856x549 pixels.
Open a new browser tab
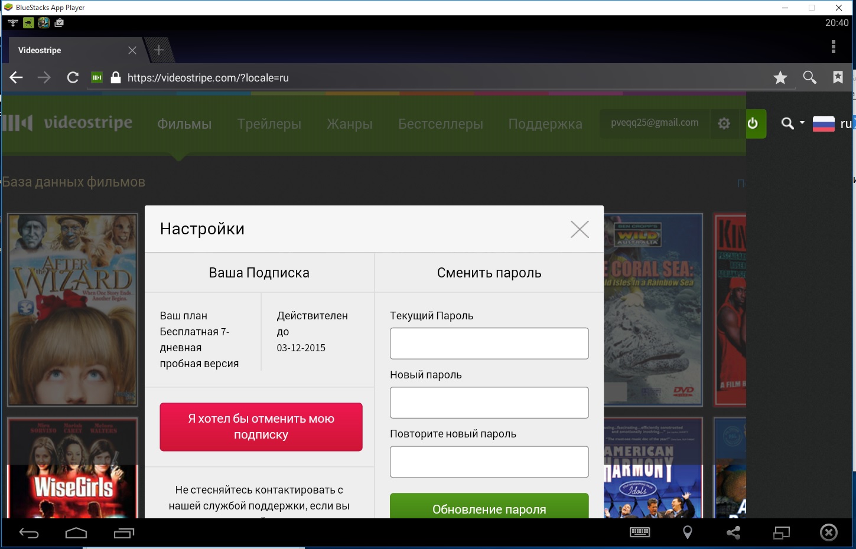click(158, 50)
